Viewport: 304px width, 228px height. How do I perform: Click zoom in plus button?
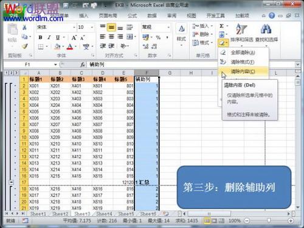tap(291, 221)
